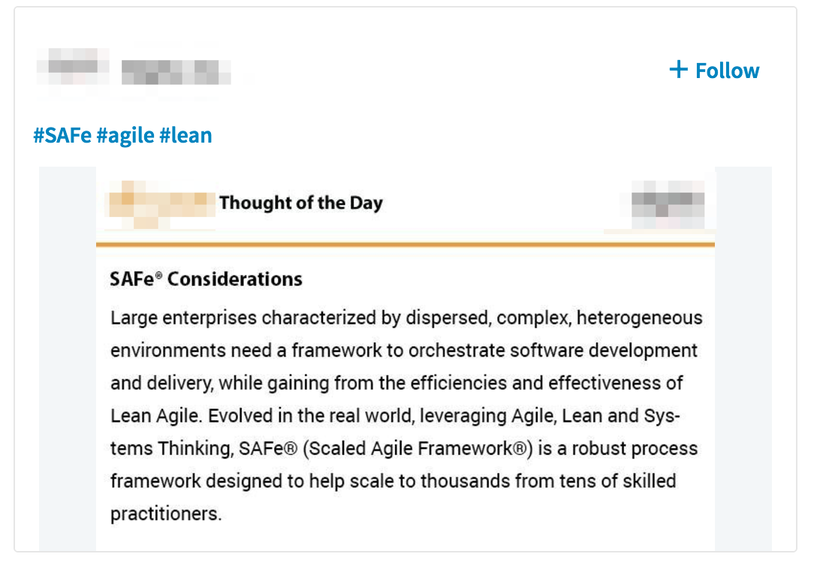814x566 pixels.
Task: Click the blurred logo at image top right
Action: tap(667, 205)
